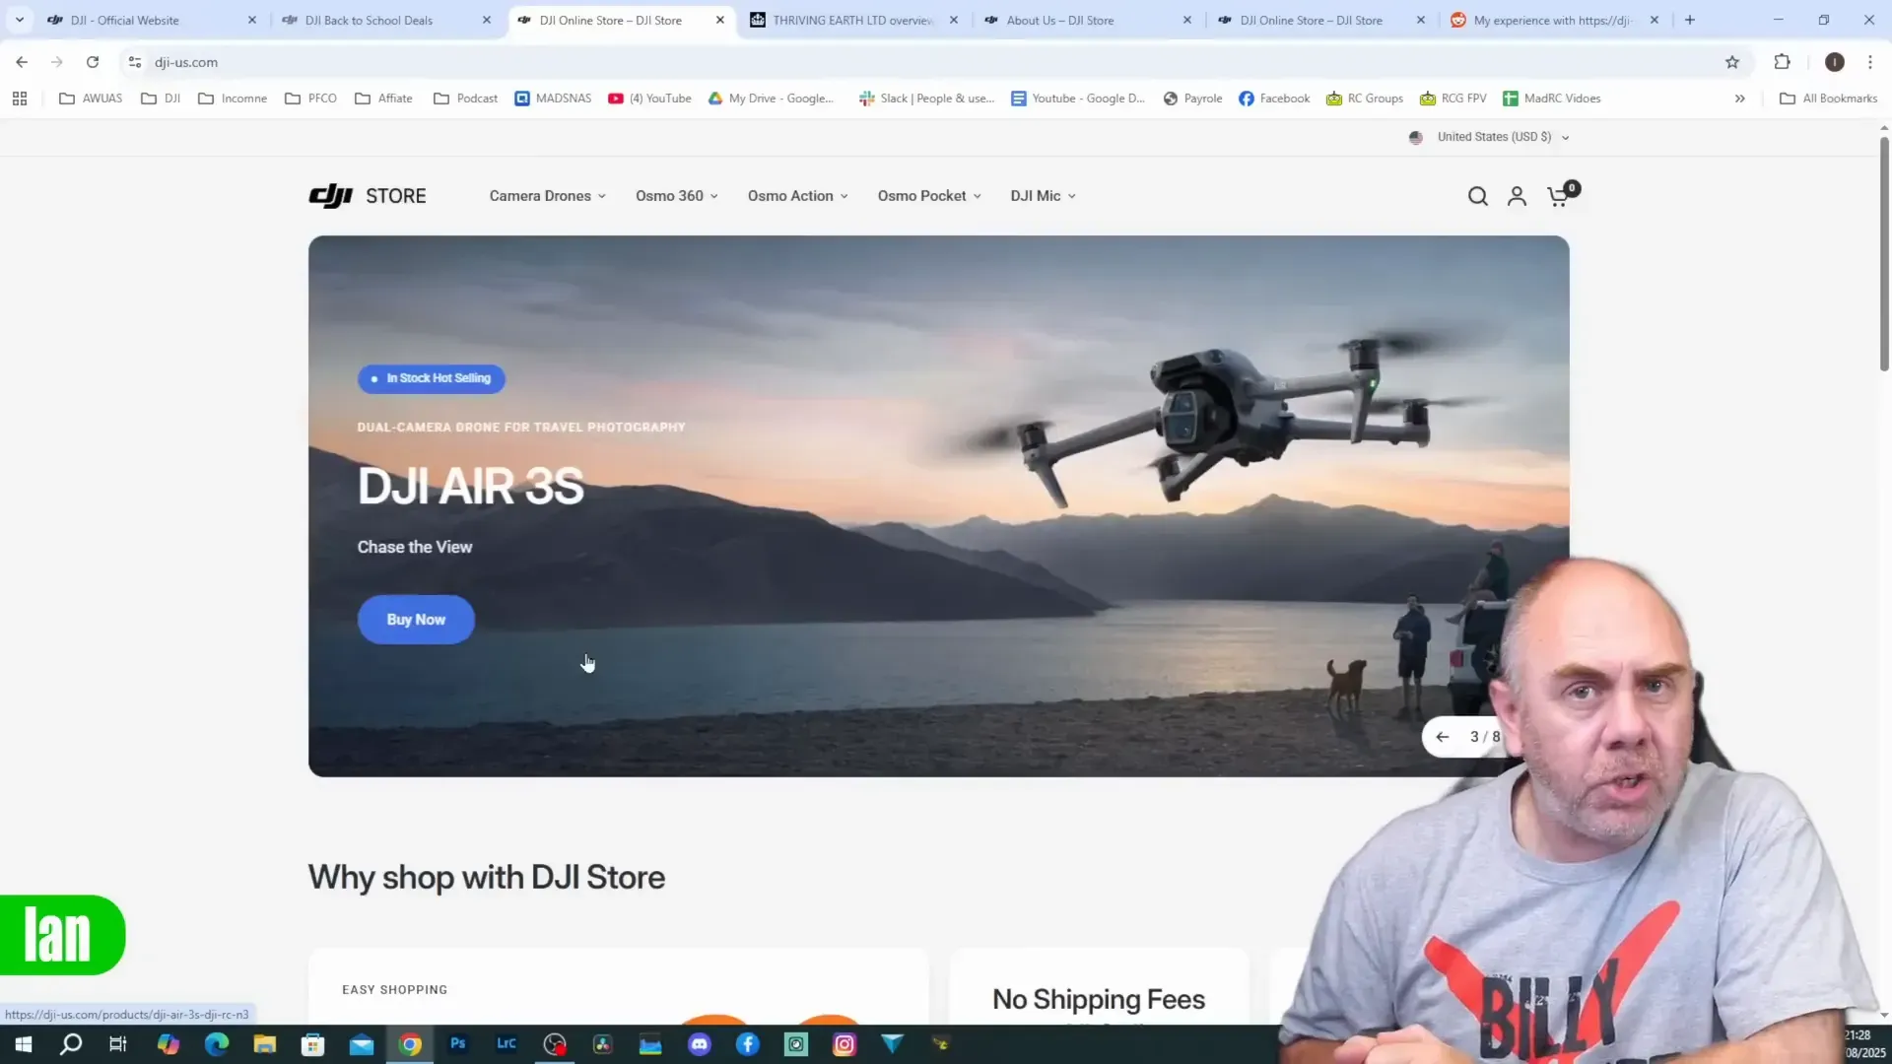This screenshot has width=1892, height=1064.
Task: Open Chrome extensions puzzle icon
Action: [x=1782, y=62]
